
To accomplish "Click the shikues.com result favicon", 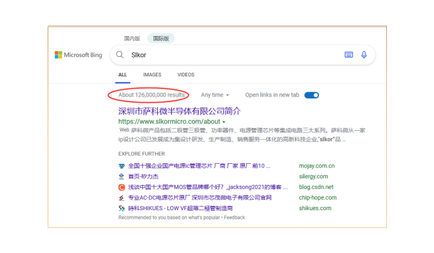I will (122, 208).
